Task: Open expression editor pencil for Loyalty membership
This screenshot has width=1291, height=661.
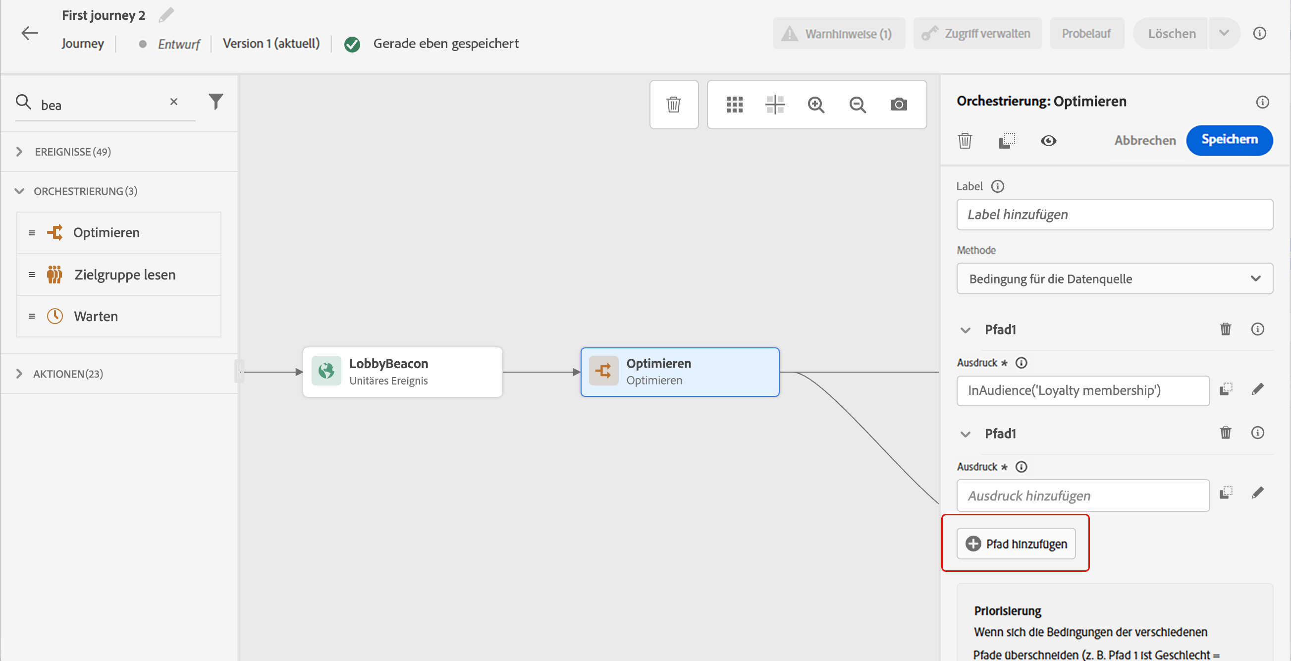Action: (1257, 389)
